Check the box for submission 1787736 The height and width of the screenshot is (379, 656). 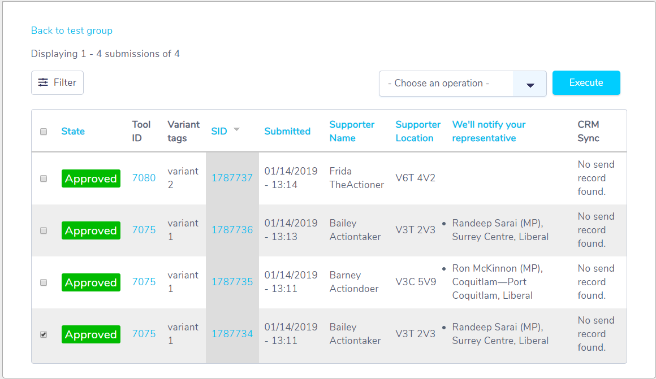point(44,230)
